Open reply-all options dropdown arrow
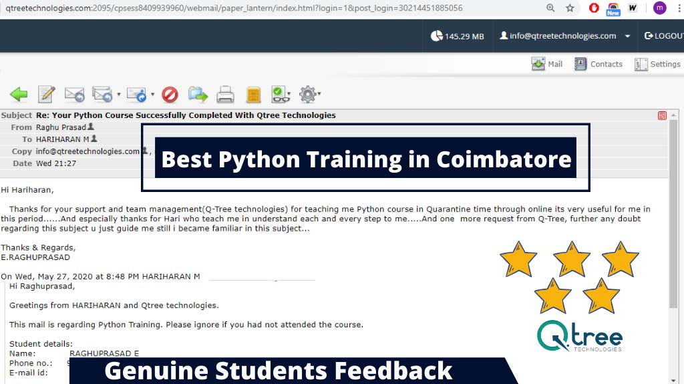Screen dimensions: 684x384 (119, 94)
